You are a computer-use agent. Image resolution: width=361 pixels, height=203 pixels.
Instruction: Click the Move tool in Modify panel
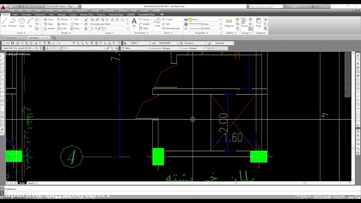pyautogui.click(x=49, y=19)
